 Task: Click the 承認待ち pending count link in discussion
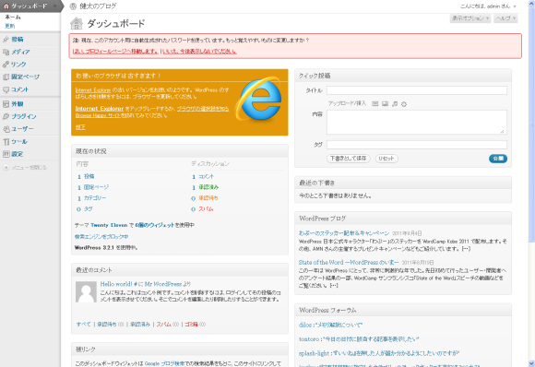(x=208, y=198)
